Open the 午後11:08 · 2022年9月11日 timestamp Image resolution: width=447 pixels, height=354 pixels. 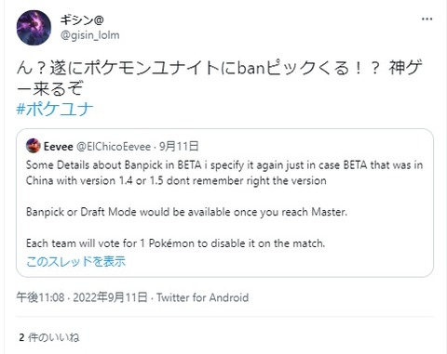[x=82, y=297]
